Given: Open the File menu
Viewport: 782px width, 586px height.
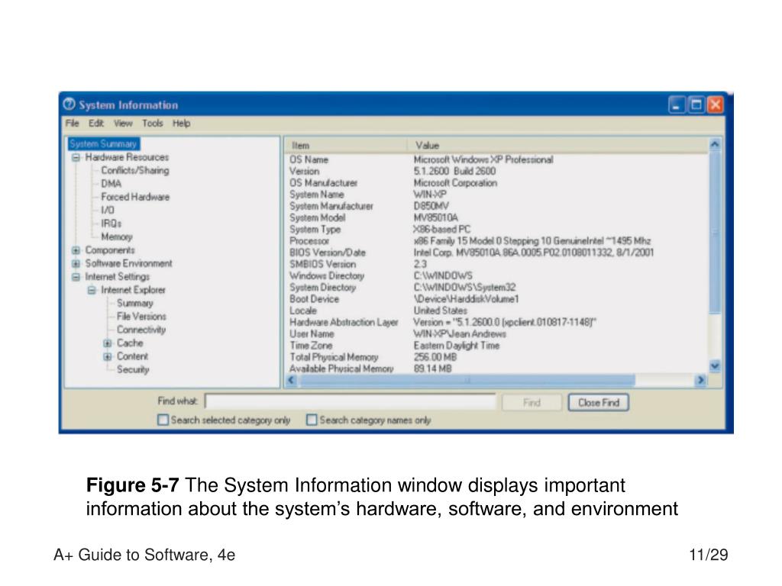Looking at the screenshot, I should point(72,123).
